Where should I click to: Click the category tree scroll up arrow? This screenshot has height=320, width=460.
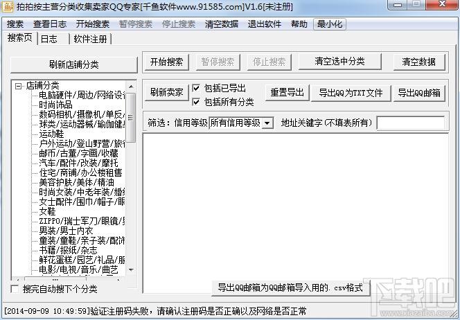click(131, 87)
